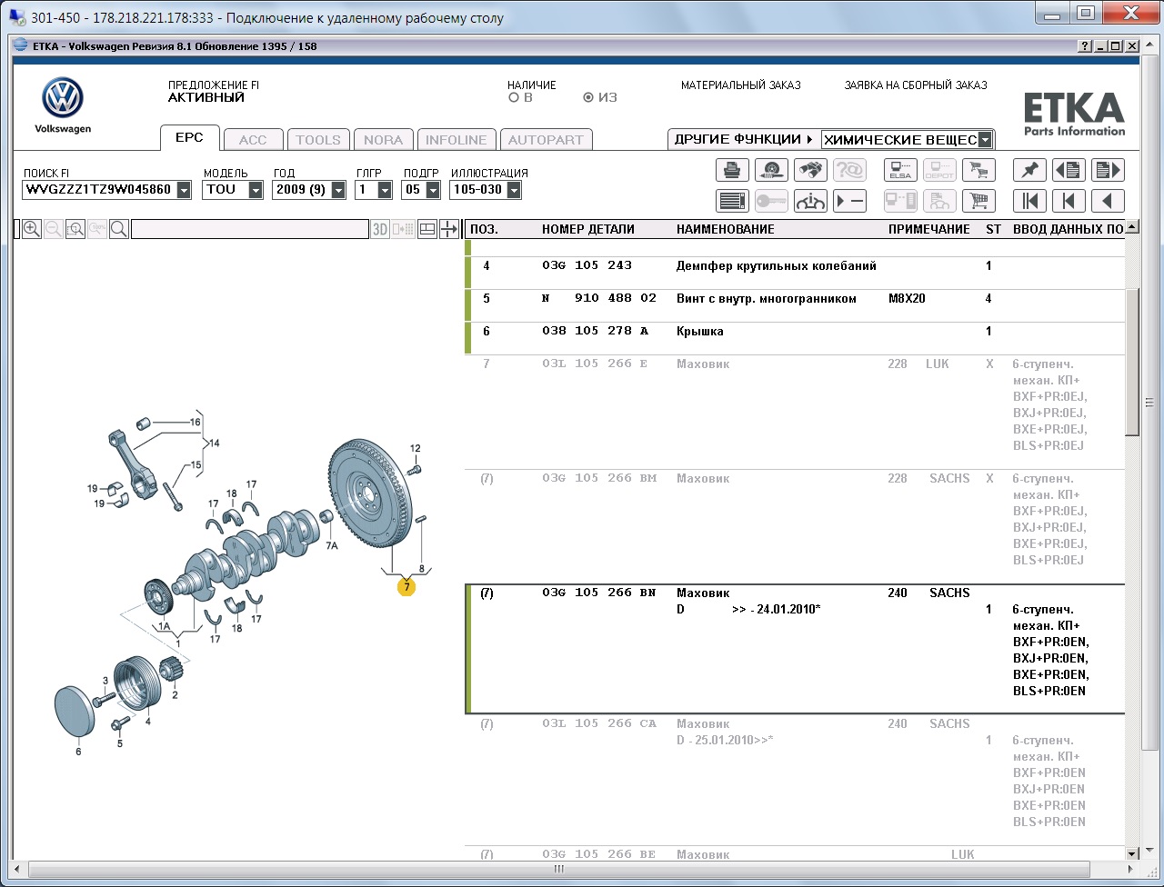Select the 'В' availability radio button
The width and height of the screenshot is (1164, 887).
[514, 97]
